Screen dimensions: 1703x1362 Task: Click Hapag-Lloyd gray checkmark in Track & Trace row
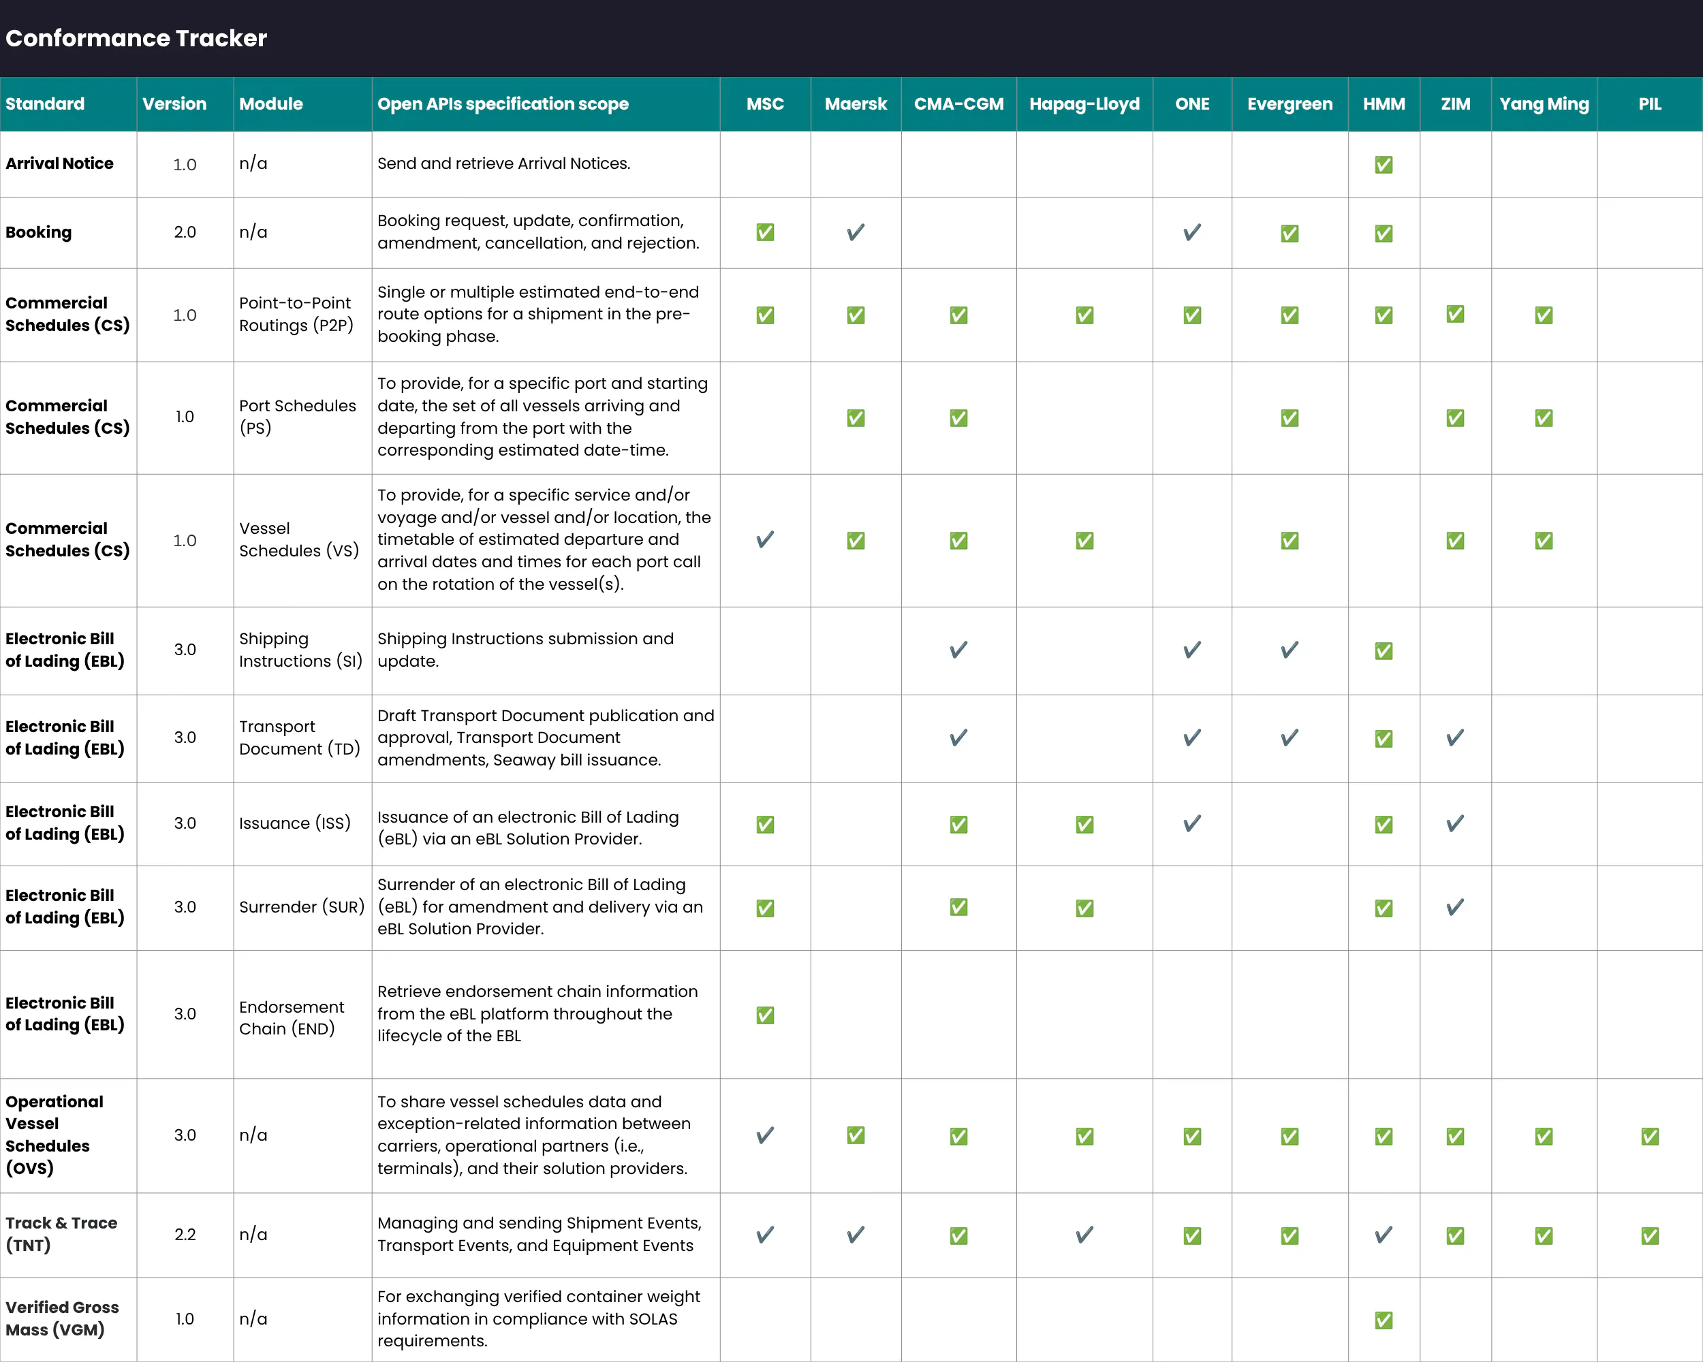pos(1084,1235)
